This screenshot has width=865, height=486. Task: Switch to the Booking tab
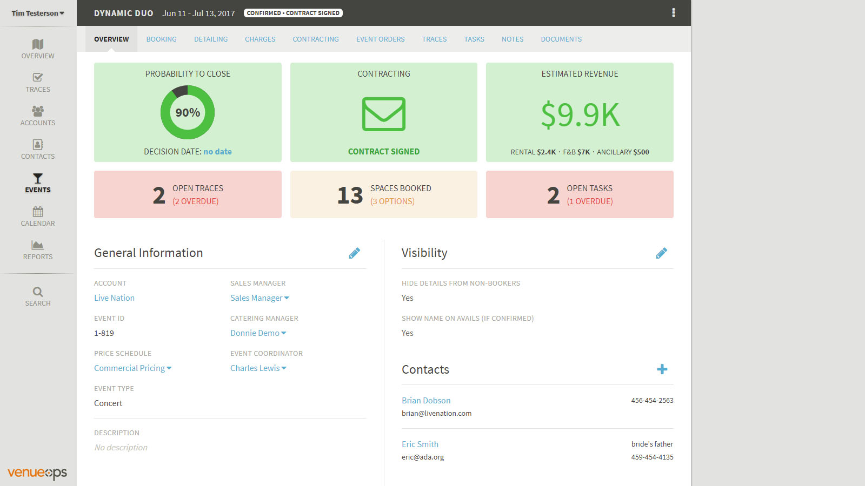click(161, 39)
